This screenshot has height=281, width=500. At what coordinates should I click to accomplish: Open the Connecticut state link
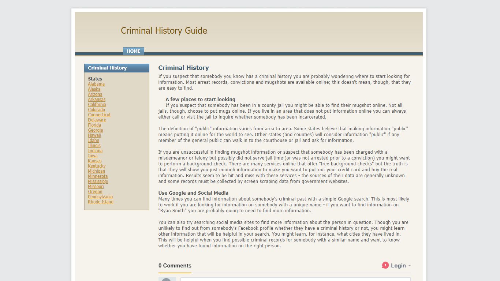click(99, 115)
